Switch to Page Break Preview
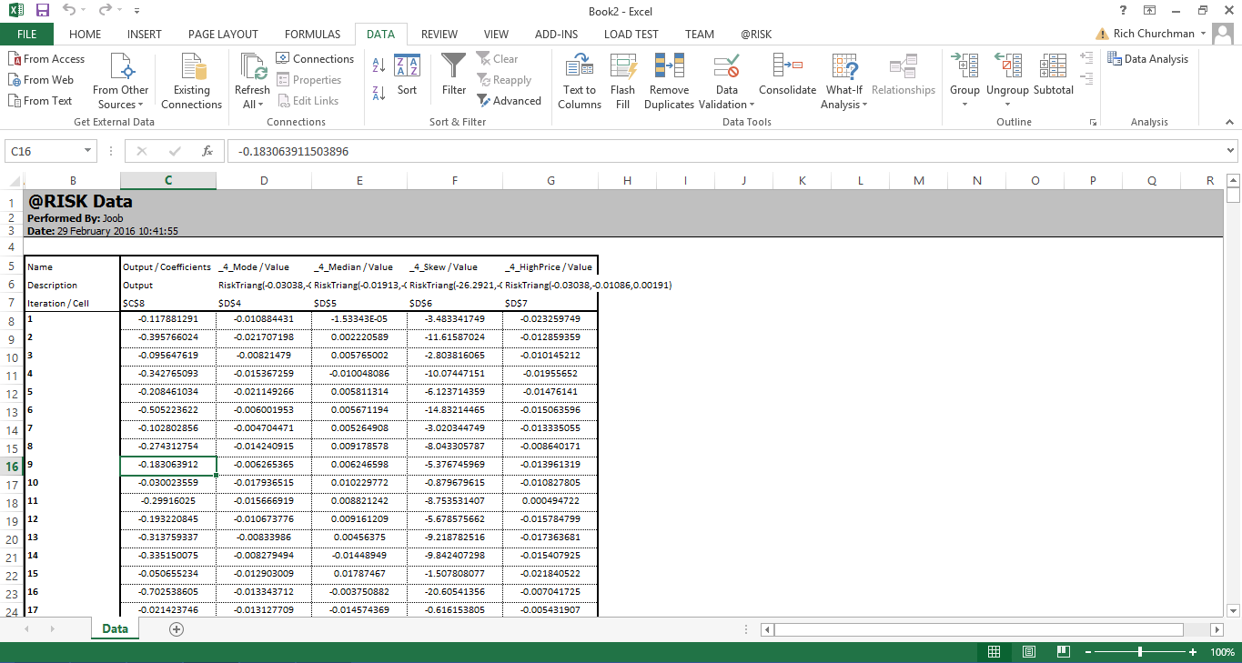 click(x=1063, y=652)
